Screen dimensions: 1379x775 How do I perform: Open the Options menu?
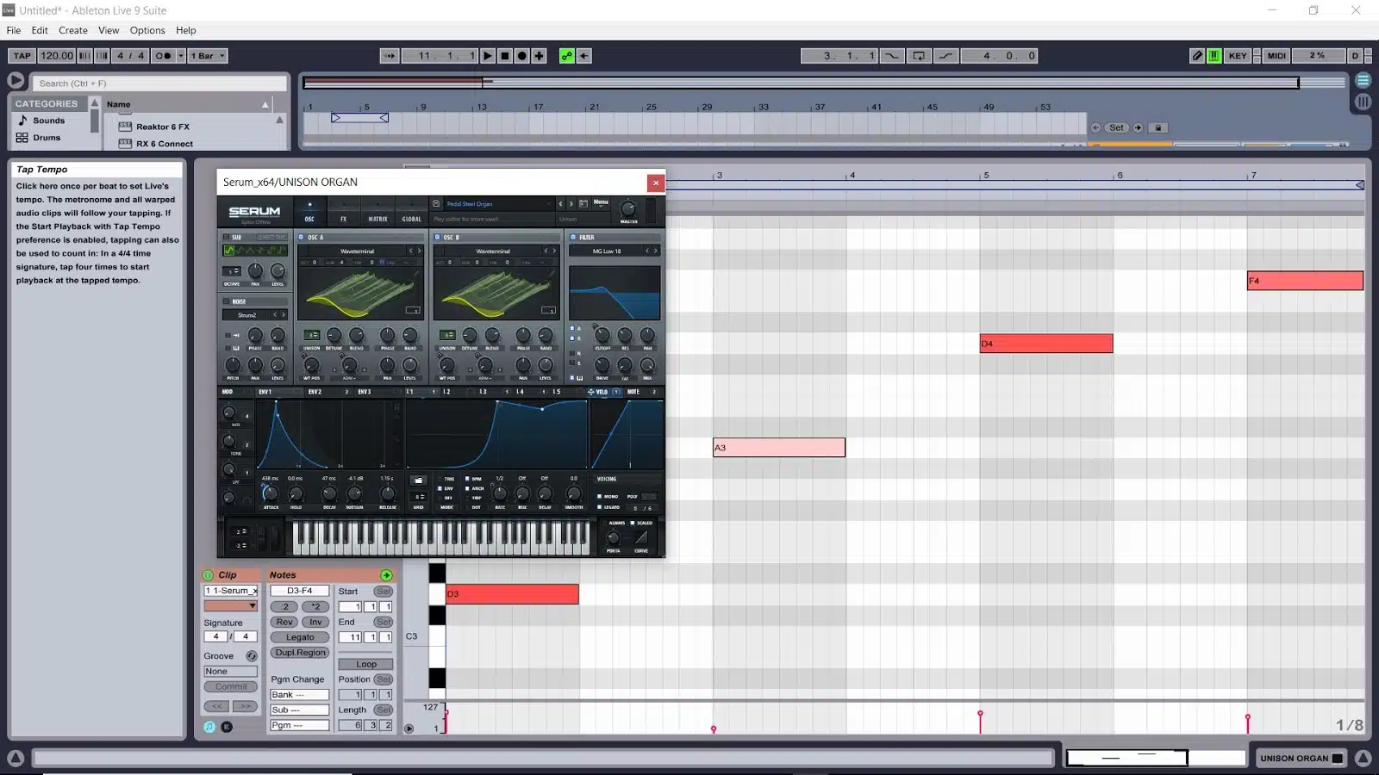147,30
